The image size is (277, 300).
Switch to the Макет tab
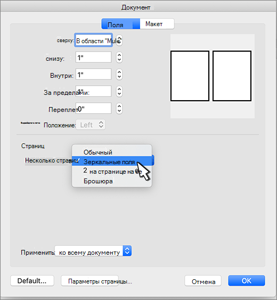click(x=157, y=24)
